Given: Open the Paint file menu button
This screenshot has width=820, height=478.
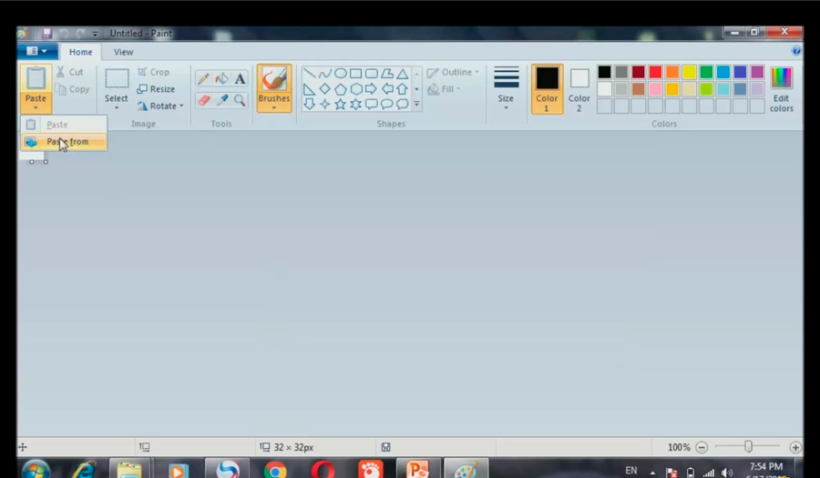Looking at the screenshot, I should (36, 51).
